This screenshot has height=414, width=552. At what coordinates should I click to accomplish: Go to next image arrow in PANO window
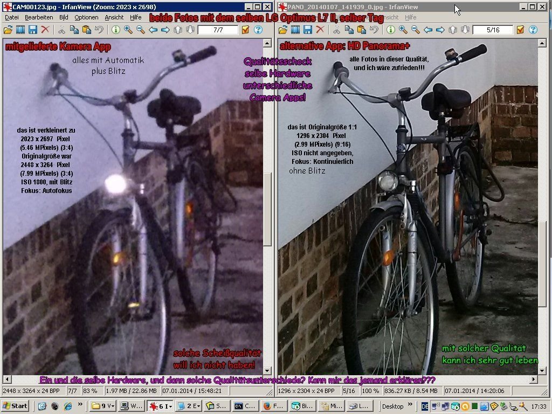(x=440, y=30)
